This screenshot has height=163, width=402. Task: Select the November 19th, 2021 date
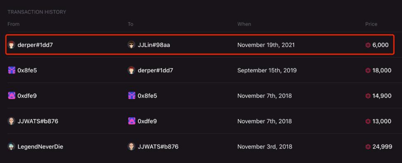coord(266,45)
